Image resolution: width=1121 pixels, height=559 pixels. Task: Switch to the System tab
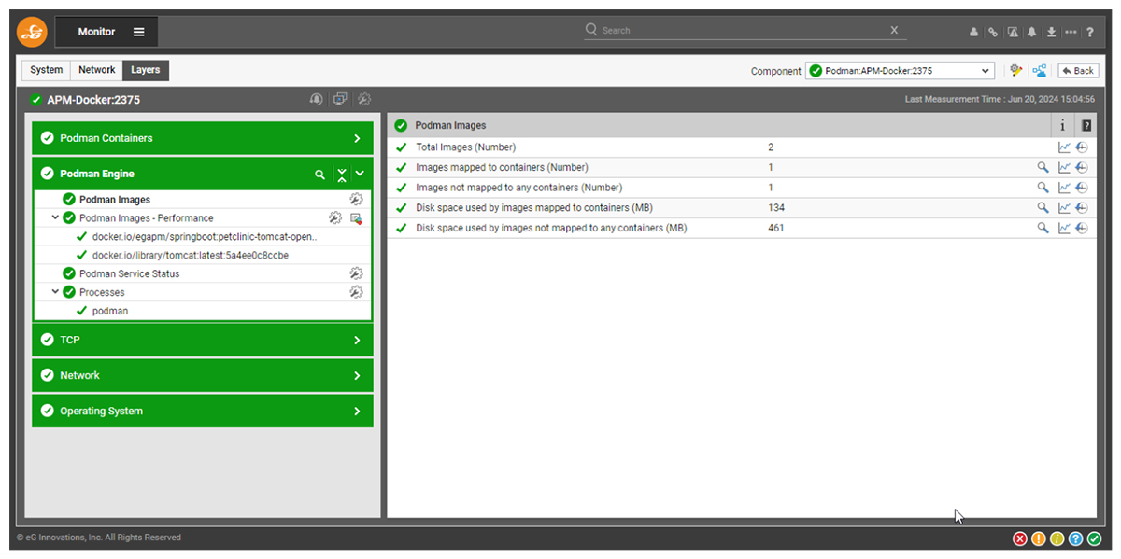(47, 70)
